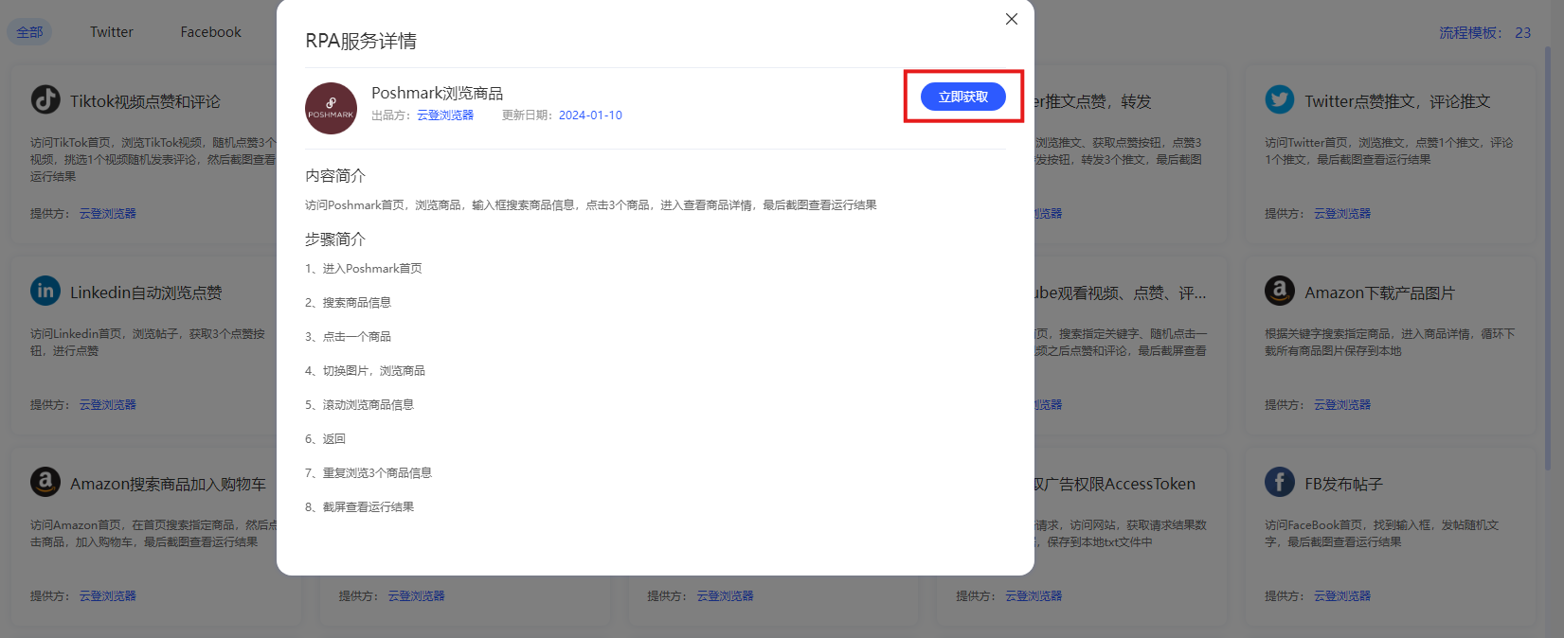This screenshot has width=1564, height=638.
Task: Switch to the Twitter tab
Action: pyautogui.click(x=112, y=32)
